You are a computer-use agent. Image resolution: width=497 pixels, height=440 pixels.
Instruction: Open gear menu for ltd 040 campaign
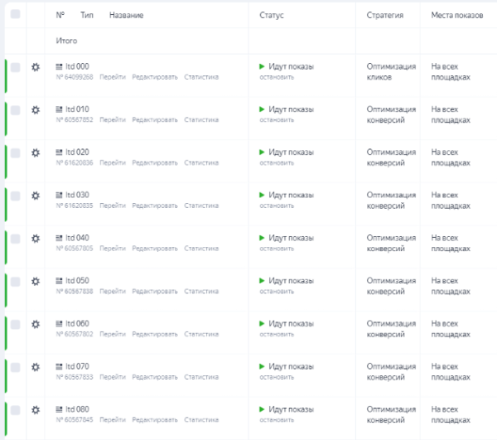36,239
